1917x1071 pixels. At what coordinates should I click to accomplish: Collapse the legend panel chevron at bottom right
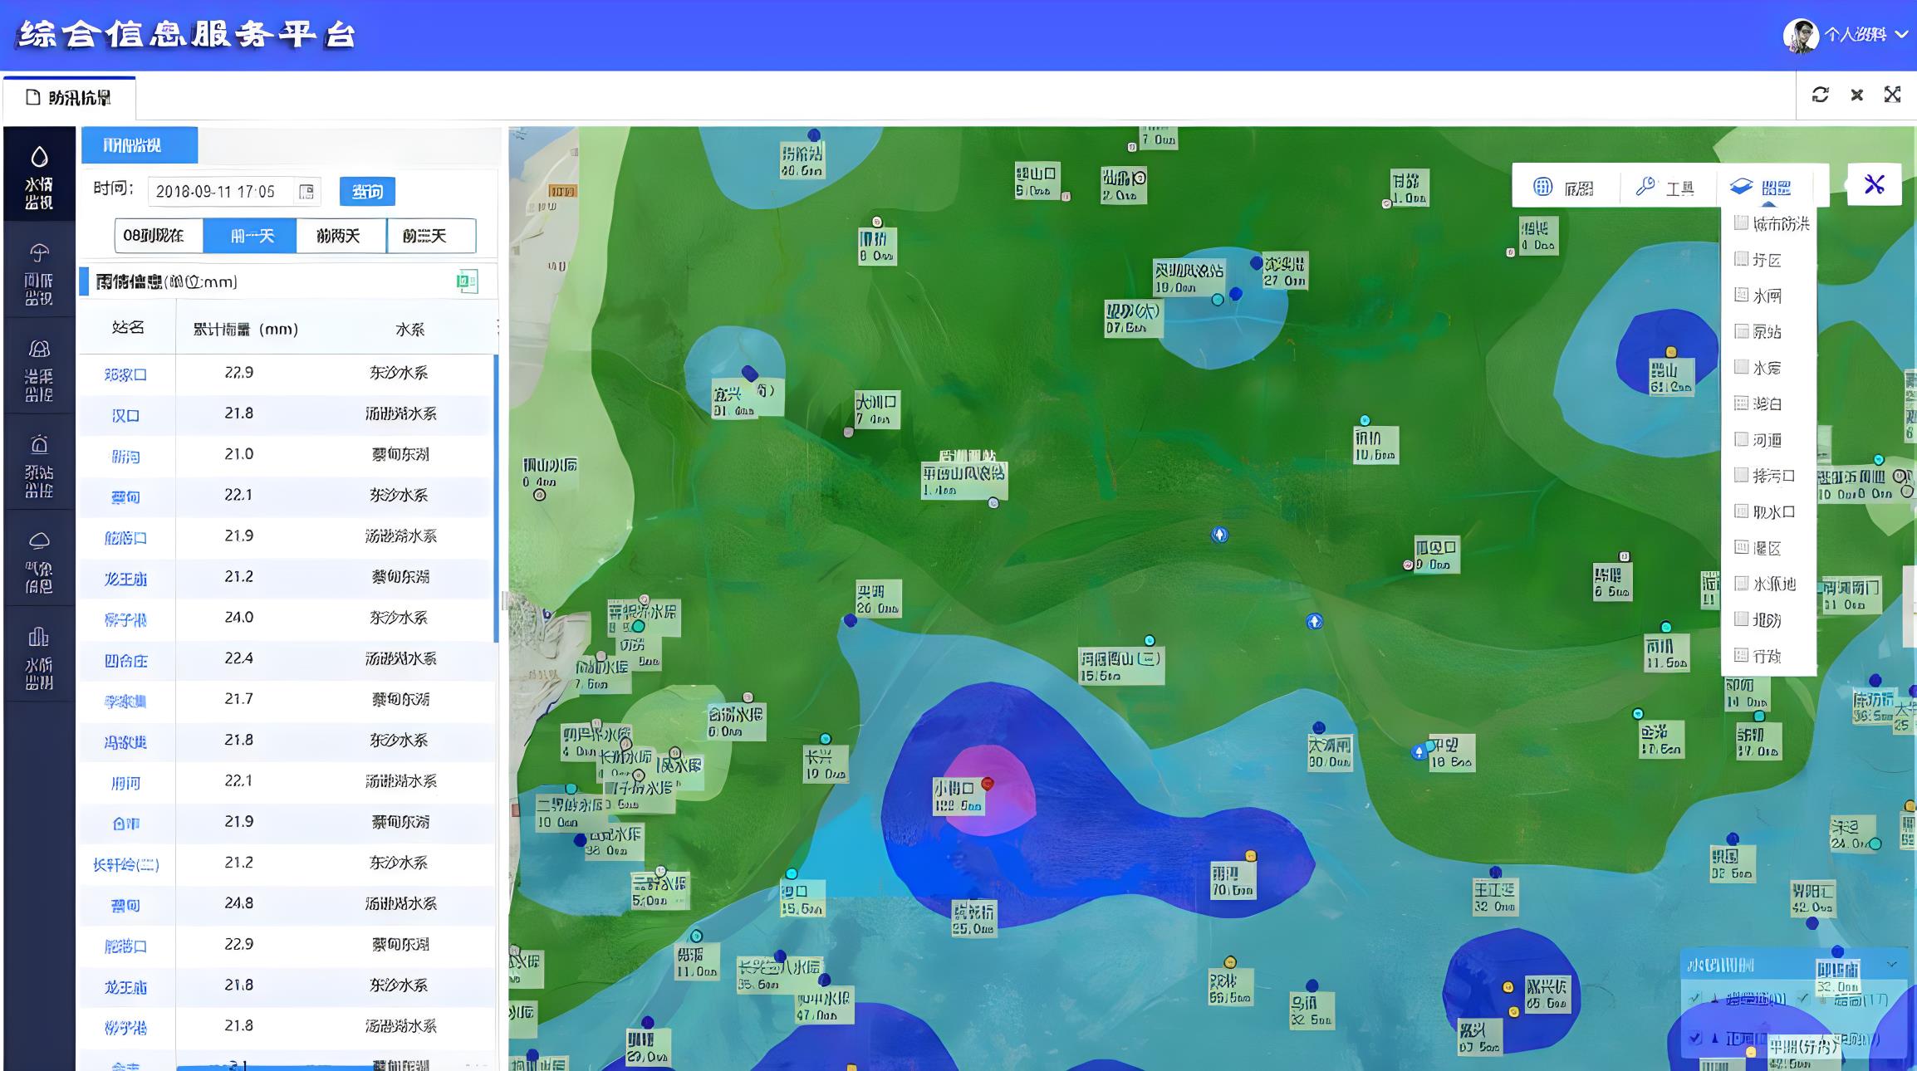tap(1891, 964)
